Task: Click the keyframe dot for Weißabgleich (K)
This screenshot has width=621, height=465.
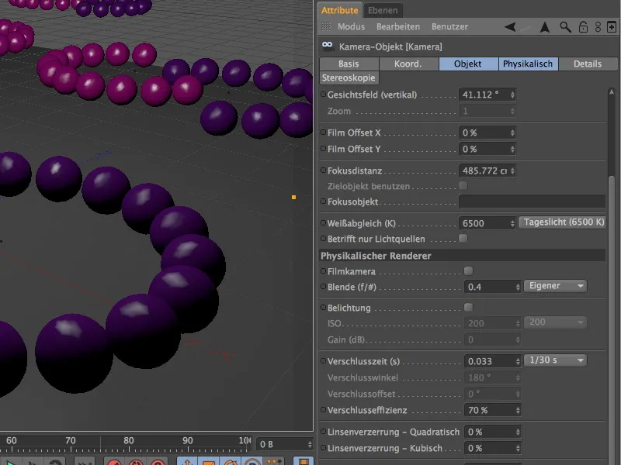Action: [x=323, y=223]
